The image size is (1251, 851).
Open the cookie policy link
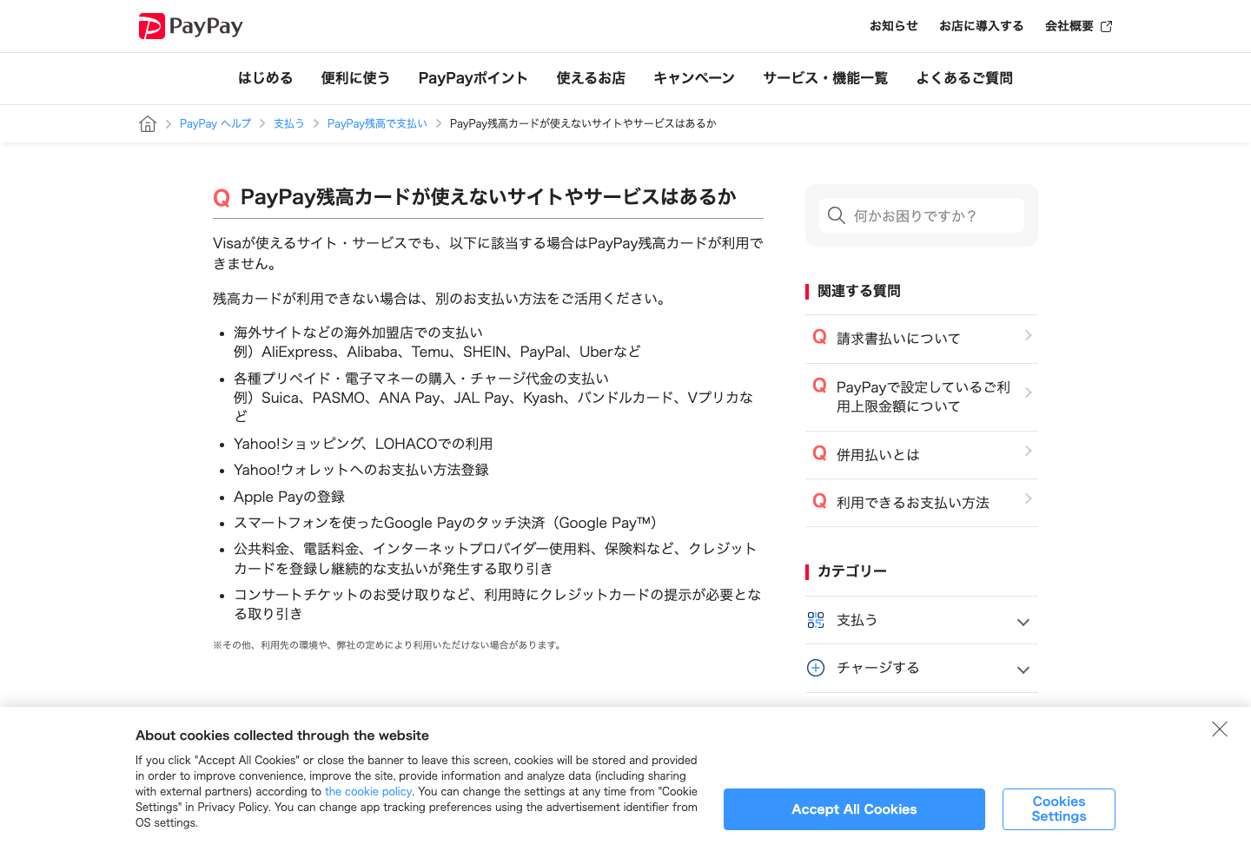pos(368,791)
